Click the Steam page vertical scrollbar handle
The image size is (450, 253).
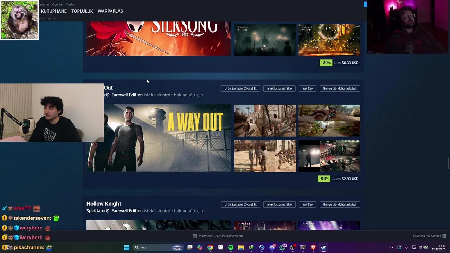click(448, 164)
